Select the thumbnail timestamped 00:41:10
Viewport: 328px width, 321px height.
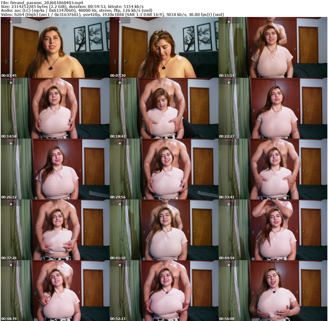click(164, 230)
